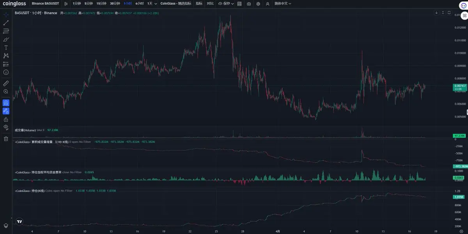Click the 对比 compare button

tap(210, 4)
